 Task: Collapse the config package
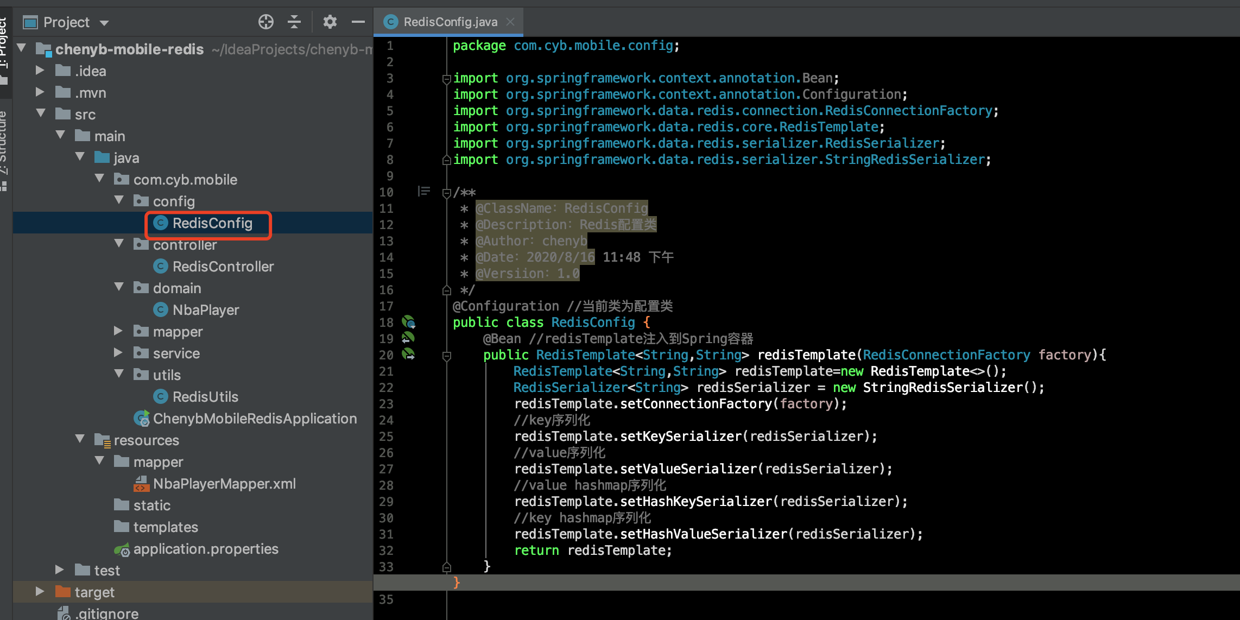[x=119, y=200]
